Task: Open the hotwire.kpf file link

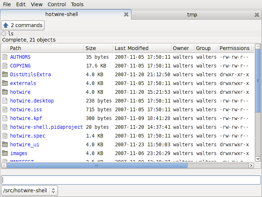Action: click(x=26, y=118)
